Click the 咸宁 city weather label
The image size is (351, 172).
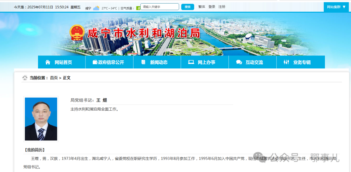coord(88,8)
